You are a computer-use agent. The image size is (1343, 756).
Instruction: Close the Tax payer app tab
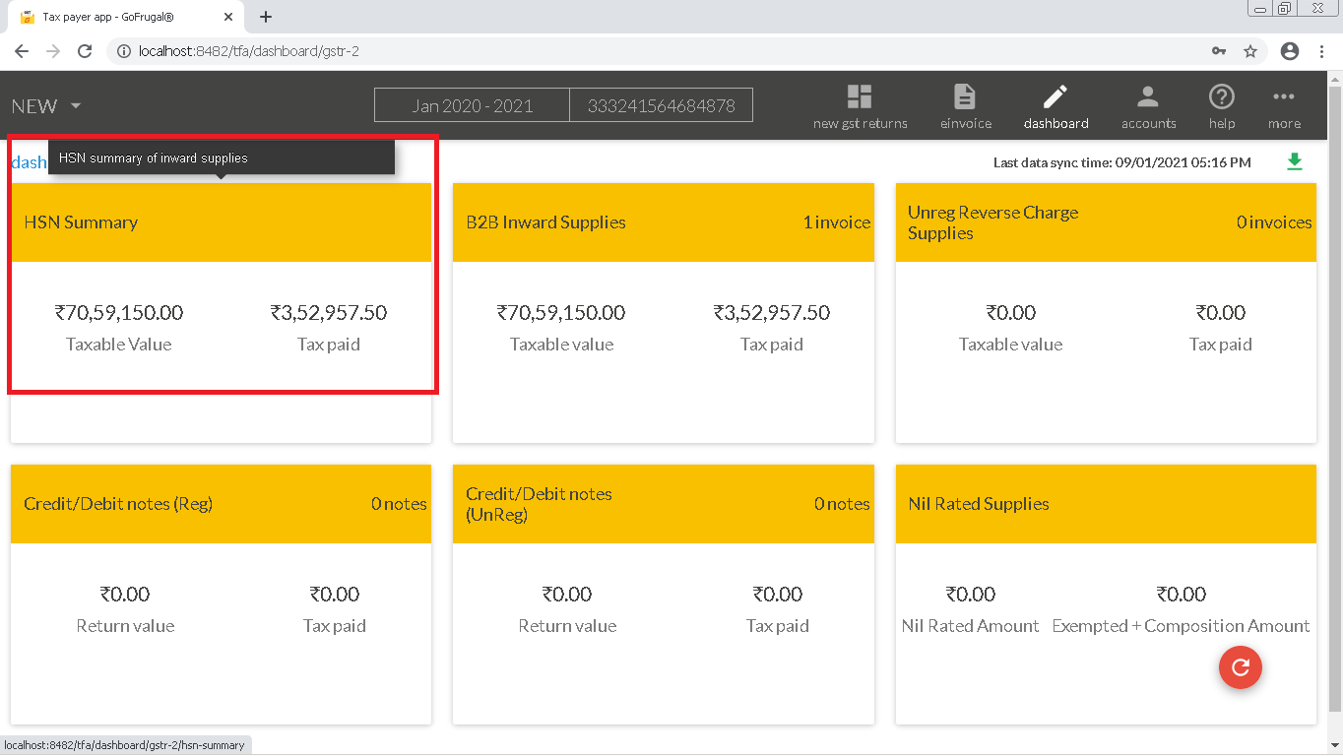coord(228,17)
